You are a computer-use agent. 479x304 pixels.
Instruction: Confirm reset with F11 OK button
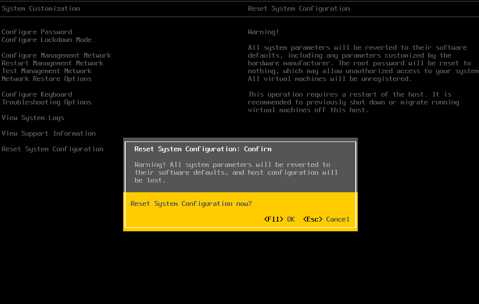point(280,219)
